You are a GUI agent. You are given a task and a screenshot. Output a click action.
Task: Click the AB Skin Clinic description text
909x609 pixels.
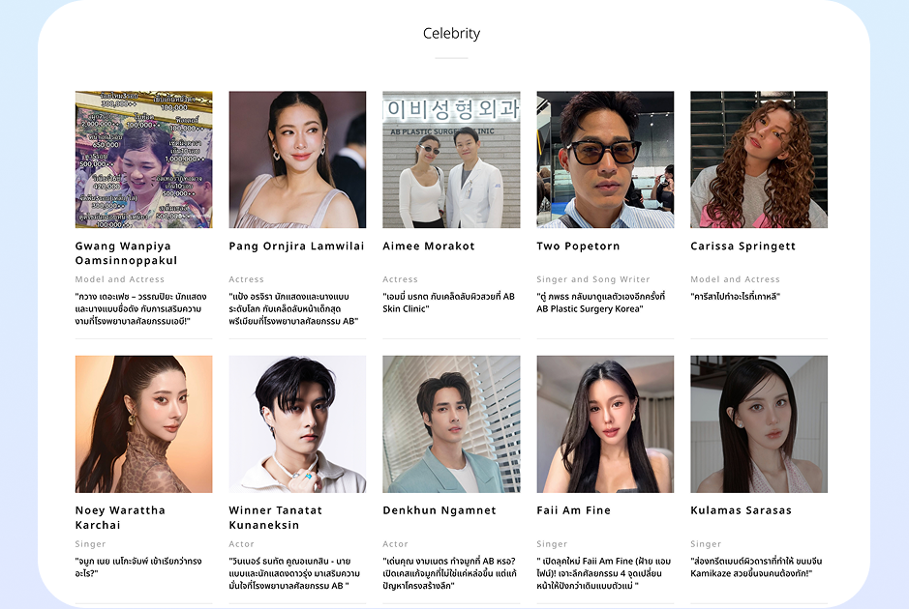[x=449, y=303]
